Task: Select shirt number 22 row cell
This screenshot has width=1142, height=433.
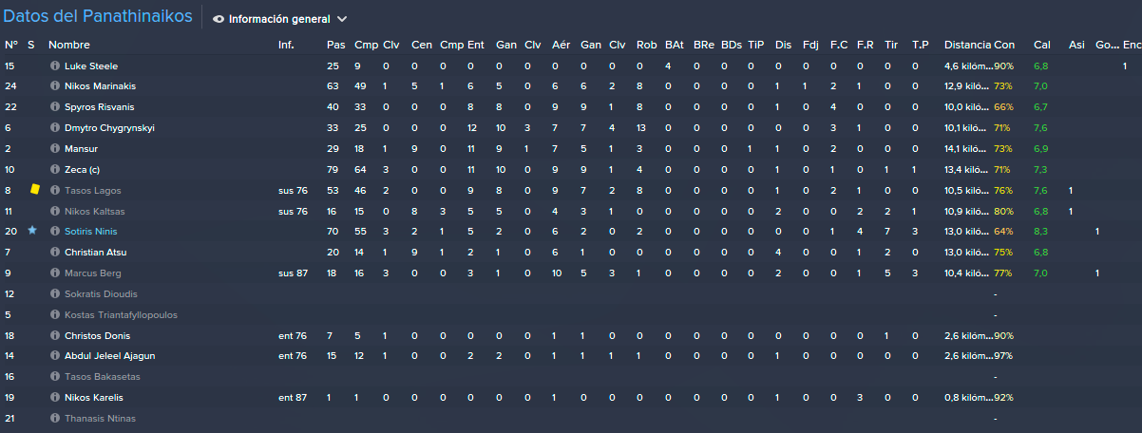Action: 10,107
